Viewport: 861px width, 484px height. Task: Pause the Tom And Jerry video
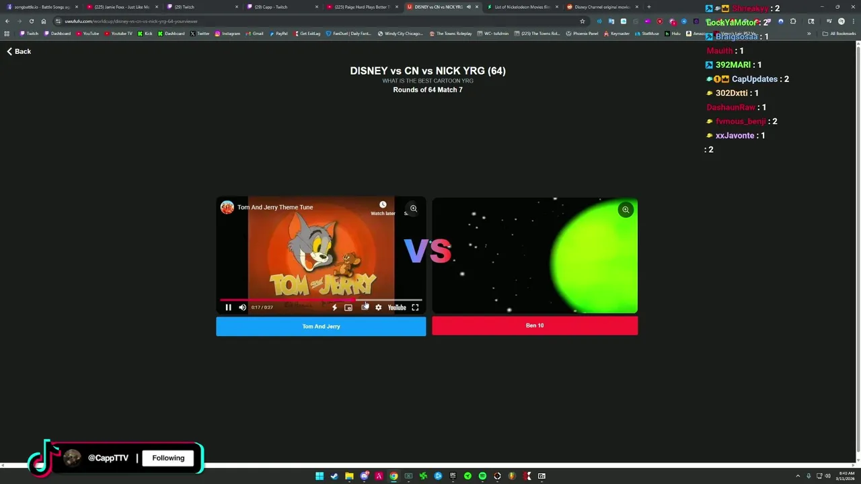click(228, 307)
